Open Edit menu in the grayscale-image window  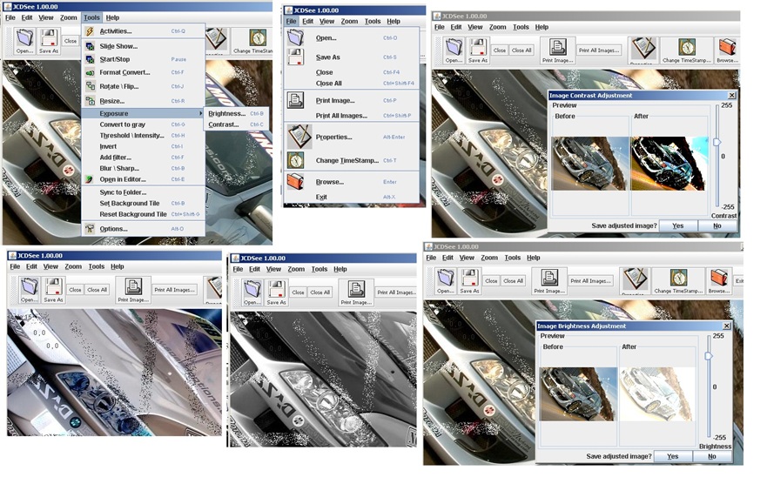click(x=255, y=269)
